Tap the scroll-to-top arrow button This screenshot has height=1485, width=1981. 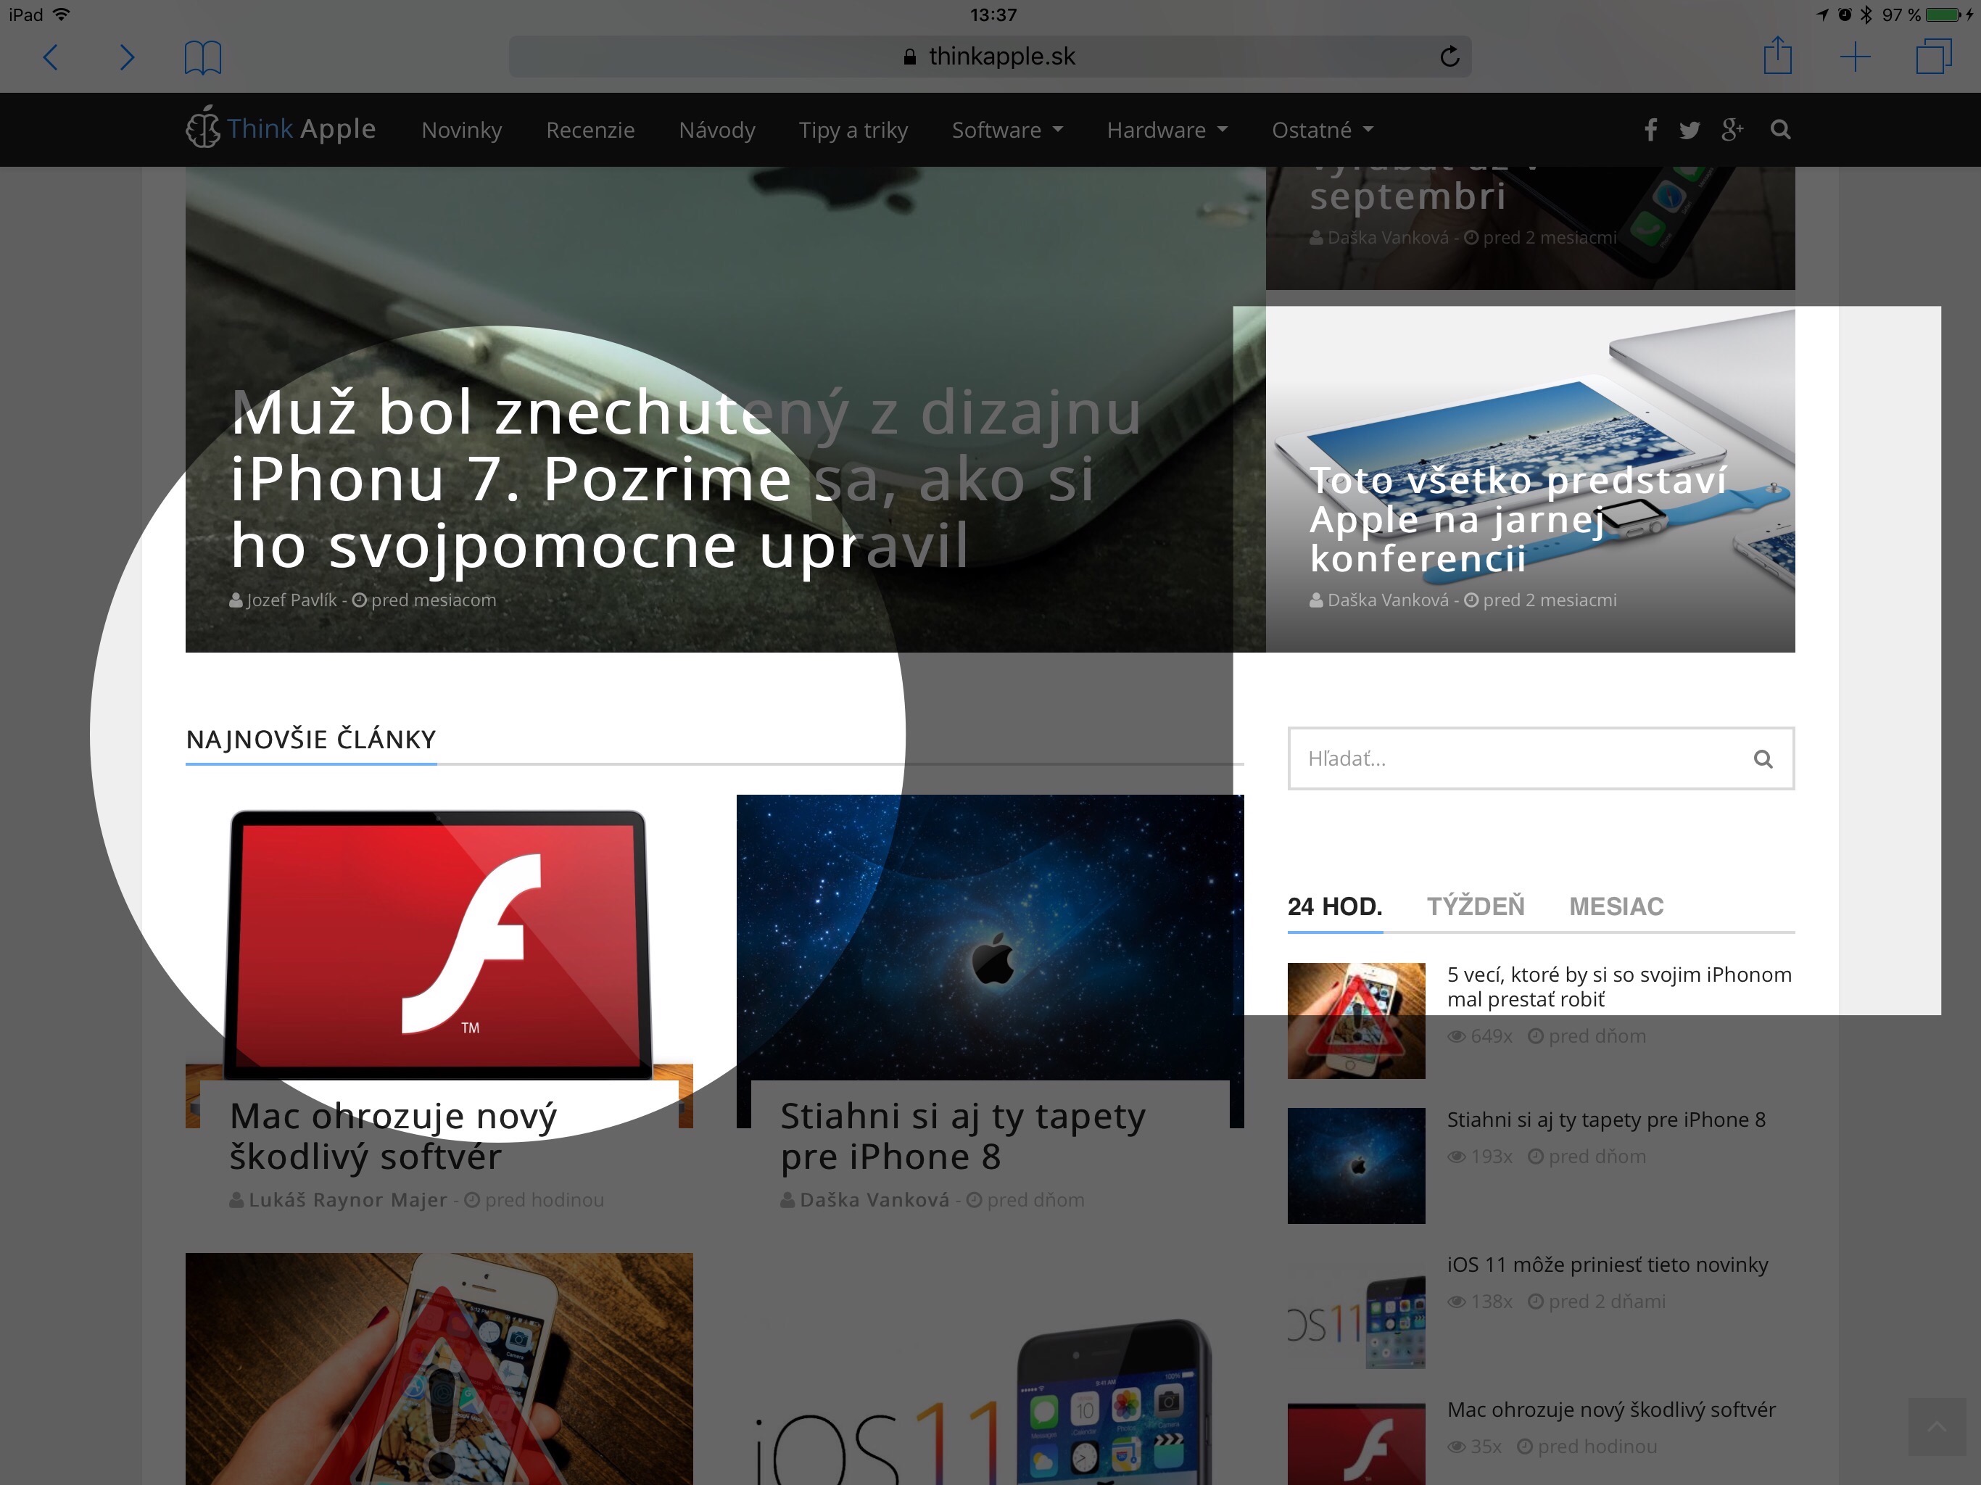pyautogui.click(x=1936, y=1427)
